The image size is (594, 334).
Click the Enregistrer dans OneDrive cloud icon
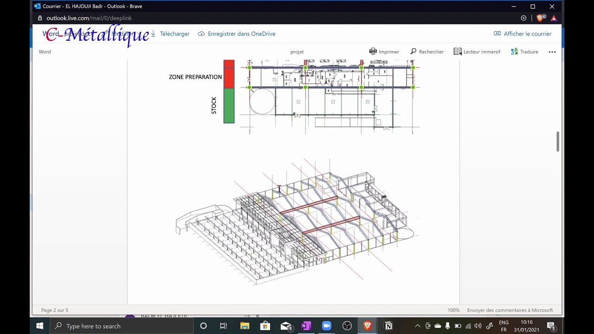(x=201, y=34)
